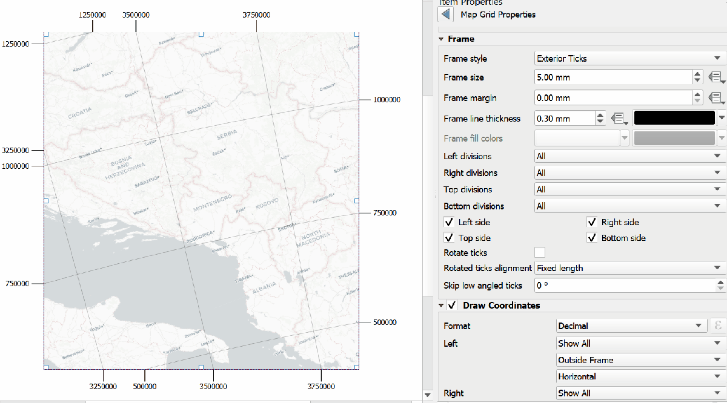Image resolution: width=727 pixels, height=403 pixels.
Task: Open data-defined override for Frame size
Action: tap(717, 77)
